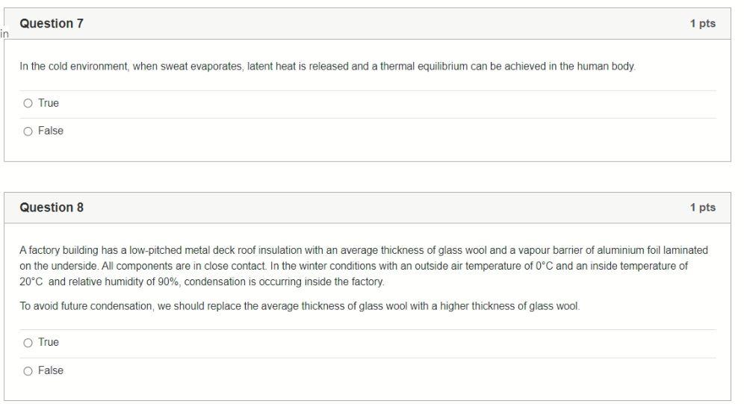Image resolution: width=744 pixels, height=404 pixels.
Task: Select True radio button for Question 8
Action: pyautogui.click(x=28, y=343)
